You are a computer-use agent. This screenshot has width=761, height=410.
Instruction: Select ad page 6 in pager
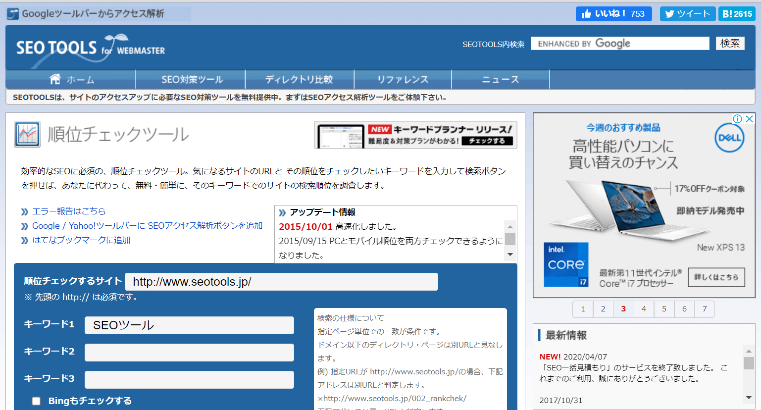click(684, 309)
